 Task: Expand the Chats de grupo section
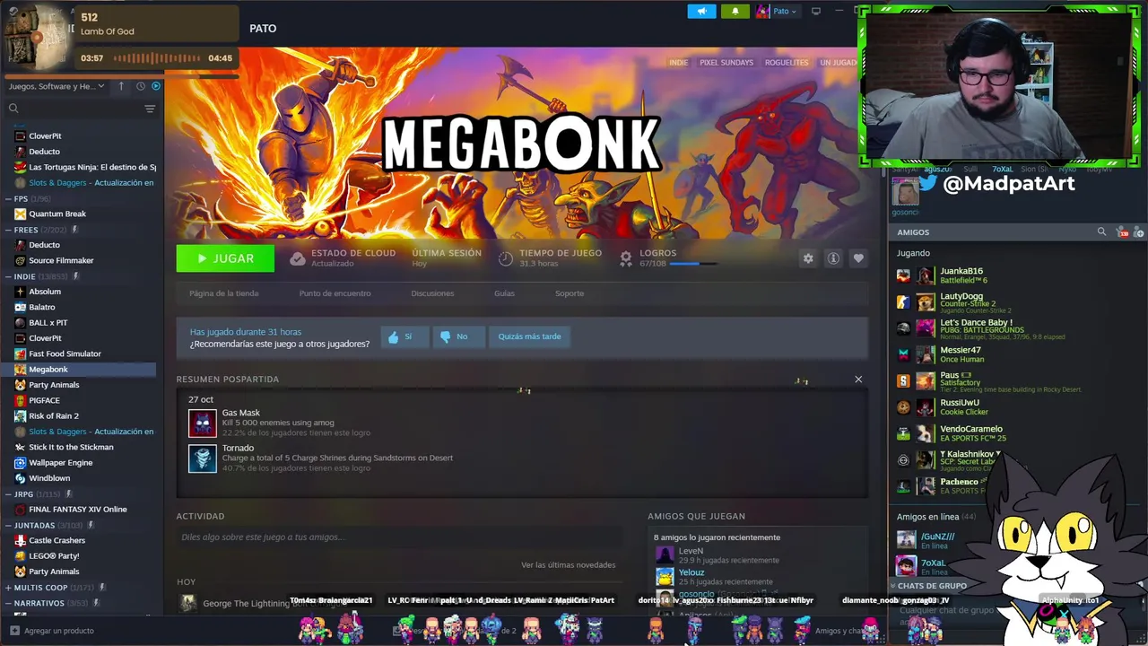click(x=932, y=586)
